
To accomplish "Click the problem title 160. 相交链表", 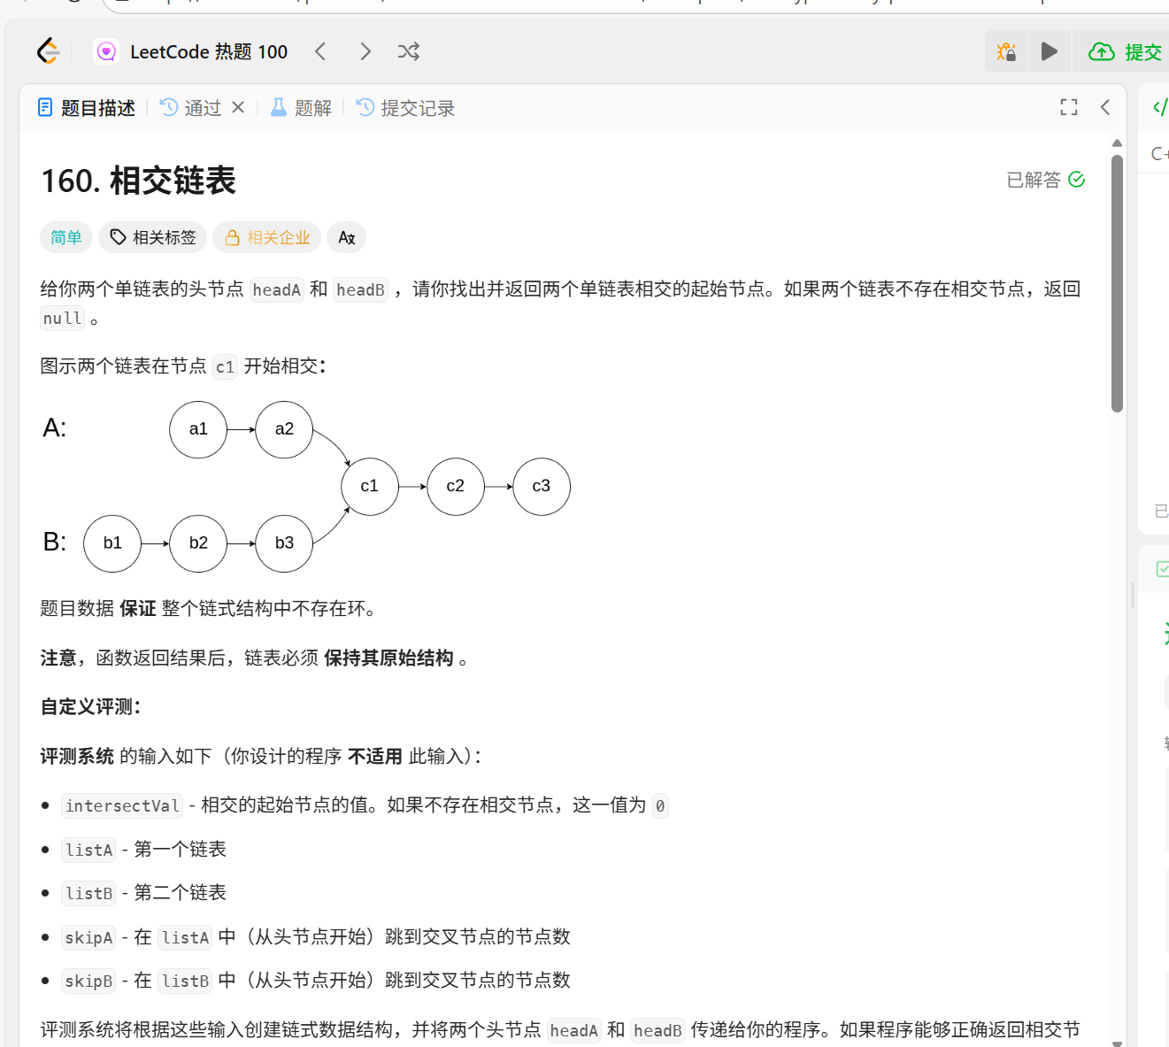I will [139, 181].
